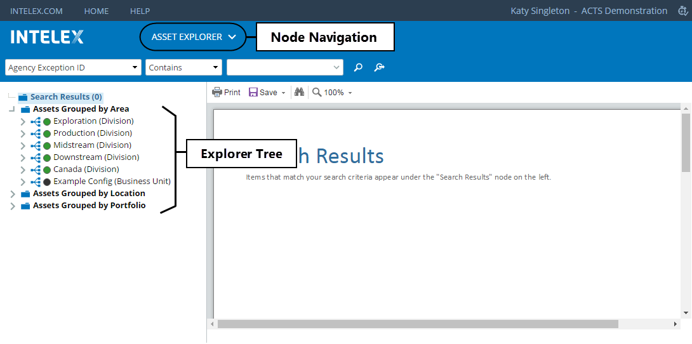Click the hierarchy icon beside Exploration

36,121
